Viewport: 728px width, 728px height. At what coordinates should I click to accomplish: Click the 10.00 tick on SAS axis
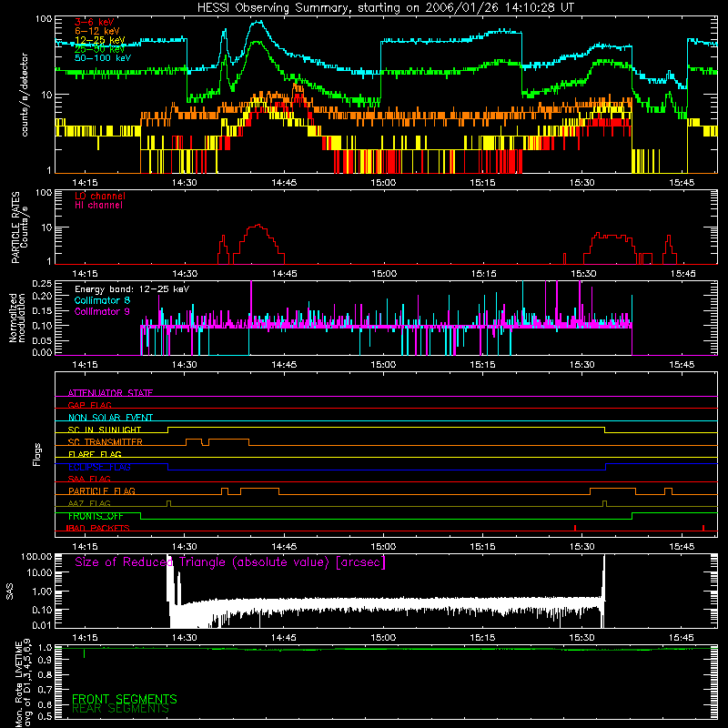coord(39,572)
